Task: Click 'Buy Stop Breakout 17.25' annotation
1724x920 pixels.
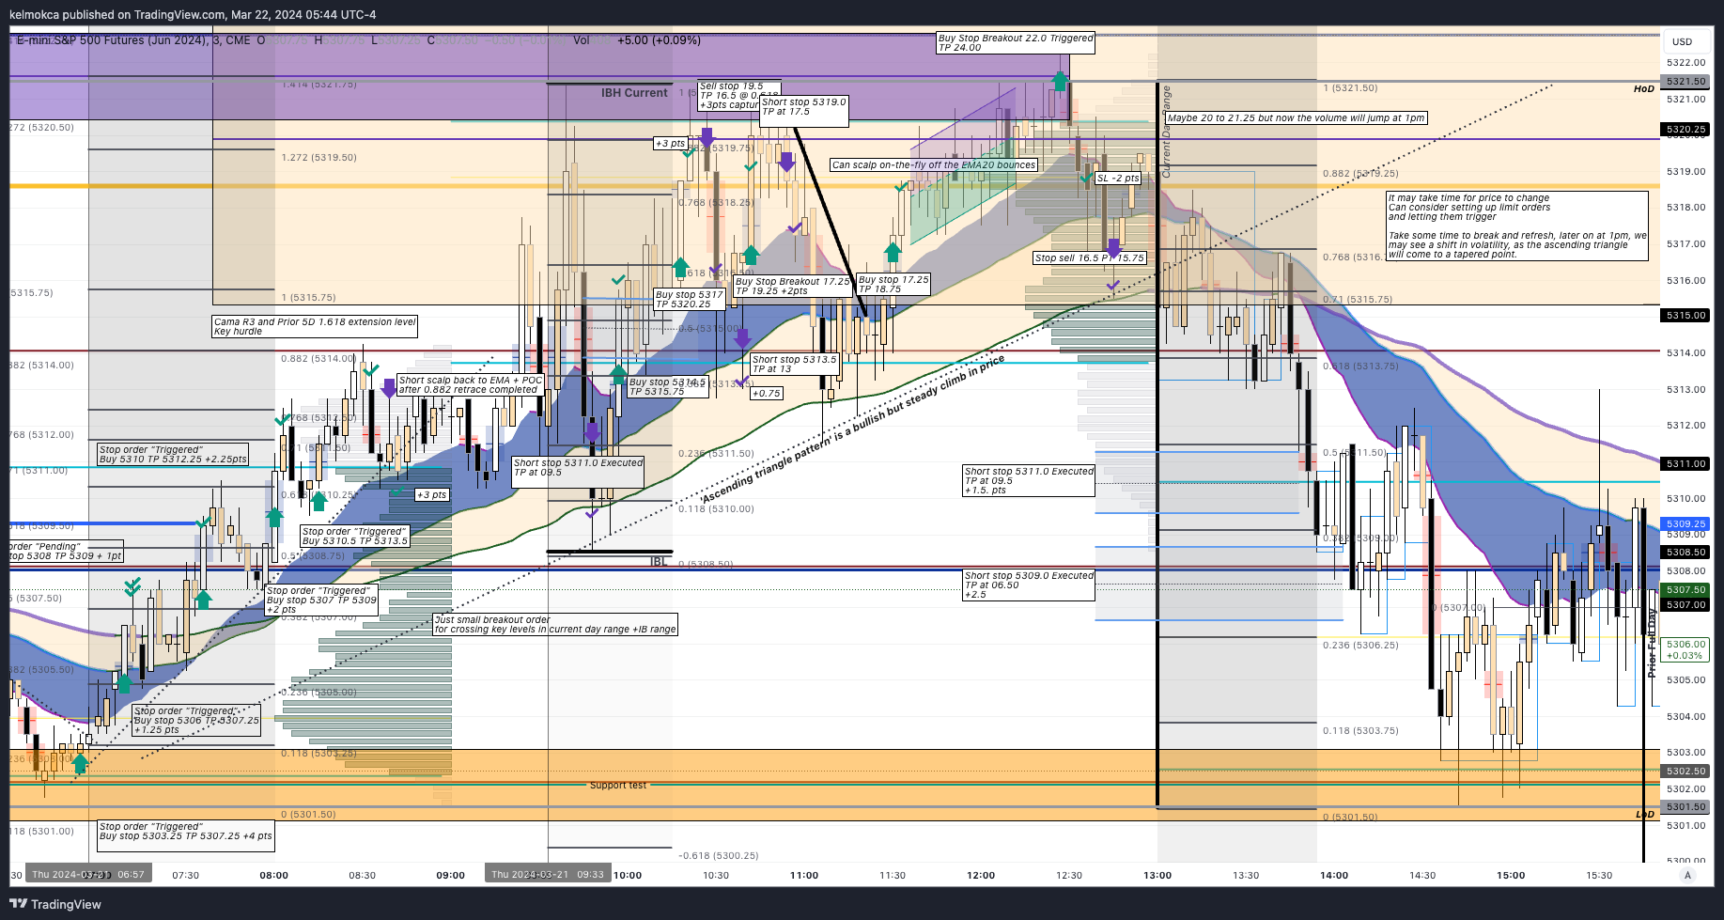Action: tap(793, 287)
